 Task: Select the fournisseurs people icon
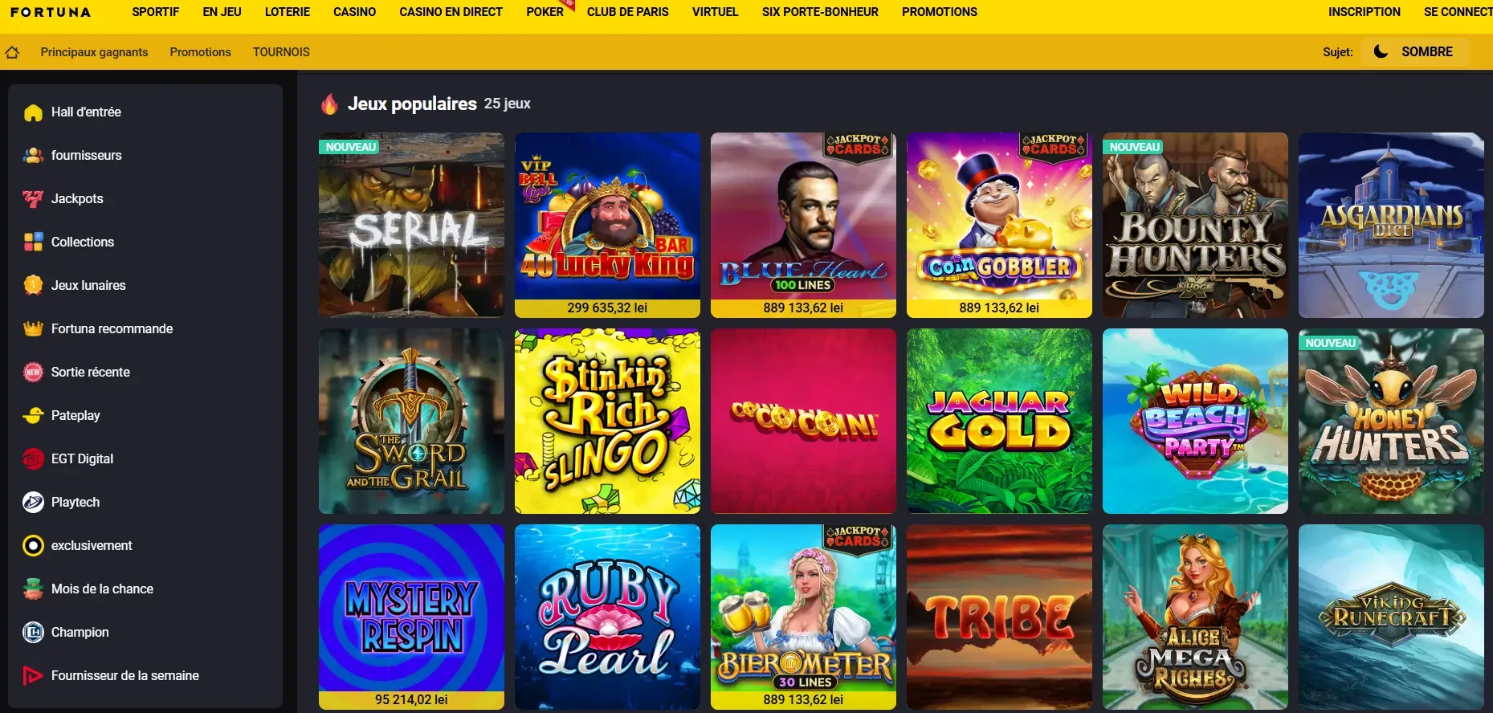click(33, 156)
